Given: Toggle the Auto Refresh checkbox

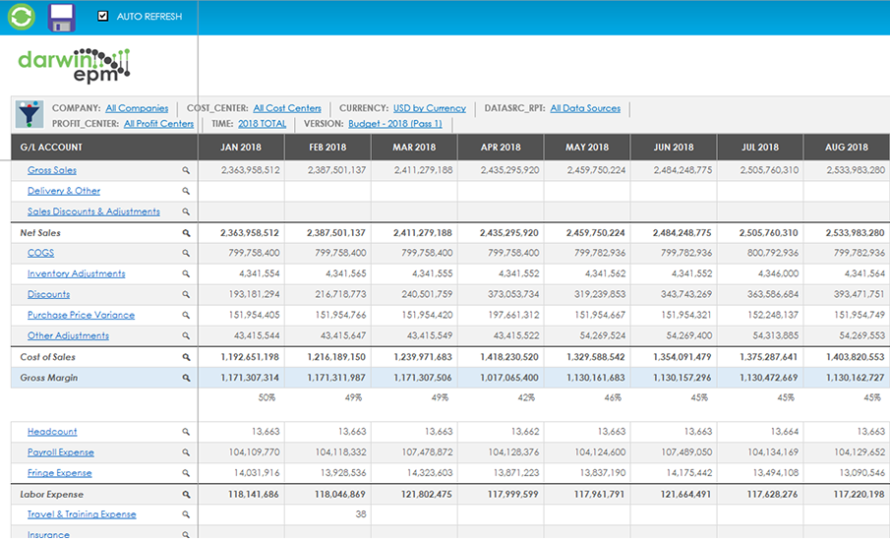Looking at the screenshot, I should point(102,16).
